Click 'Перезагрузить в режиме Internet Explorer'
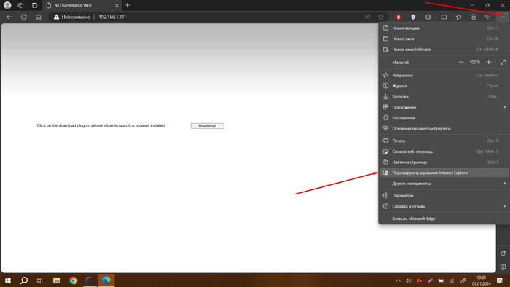 [x=444, y=173]
